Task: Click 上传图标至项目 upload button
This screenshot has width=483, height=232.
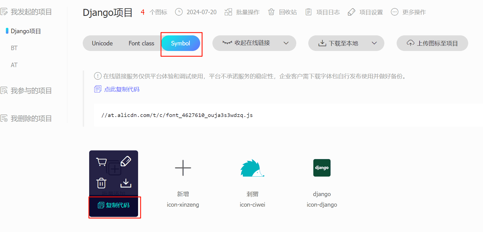Action: coord(432,43)
